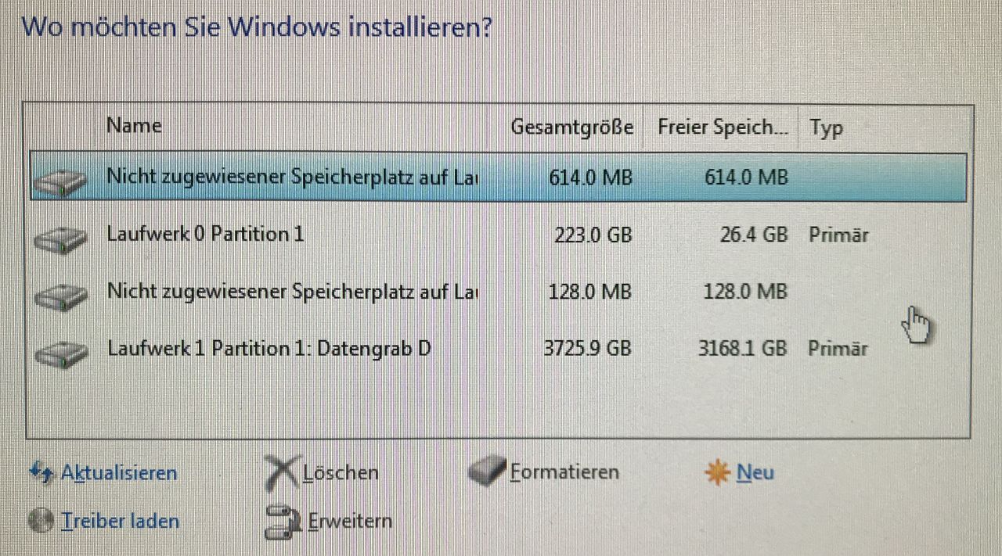Click the Erweitern partition icon
The width and height of the screenshot is (1002, 556).
[x=283, y=521]
